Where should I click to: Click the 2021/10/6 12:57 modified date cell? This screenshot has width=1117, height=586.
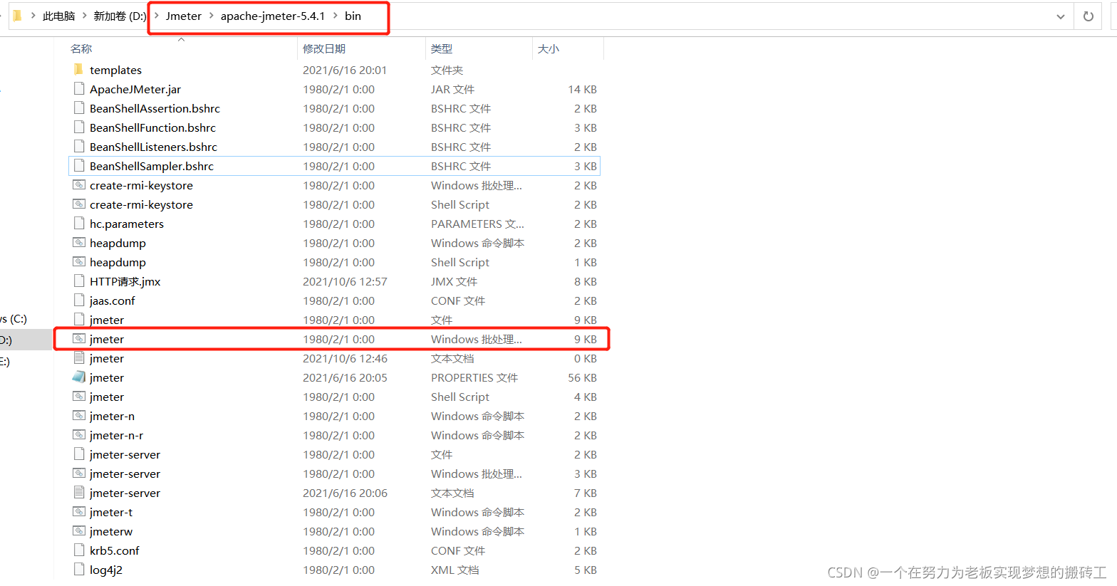click(345, 281)
